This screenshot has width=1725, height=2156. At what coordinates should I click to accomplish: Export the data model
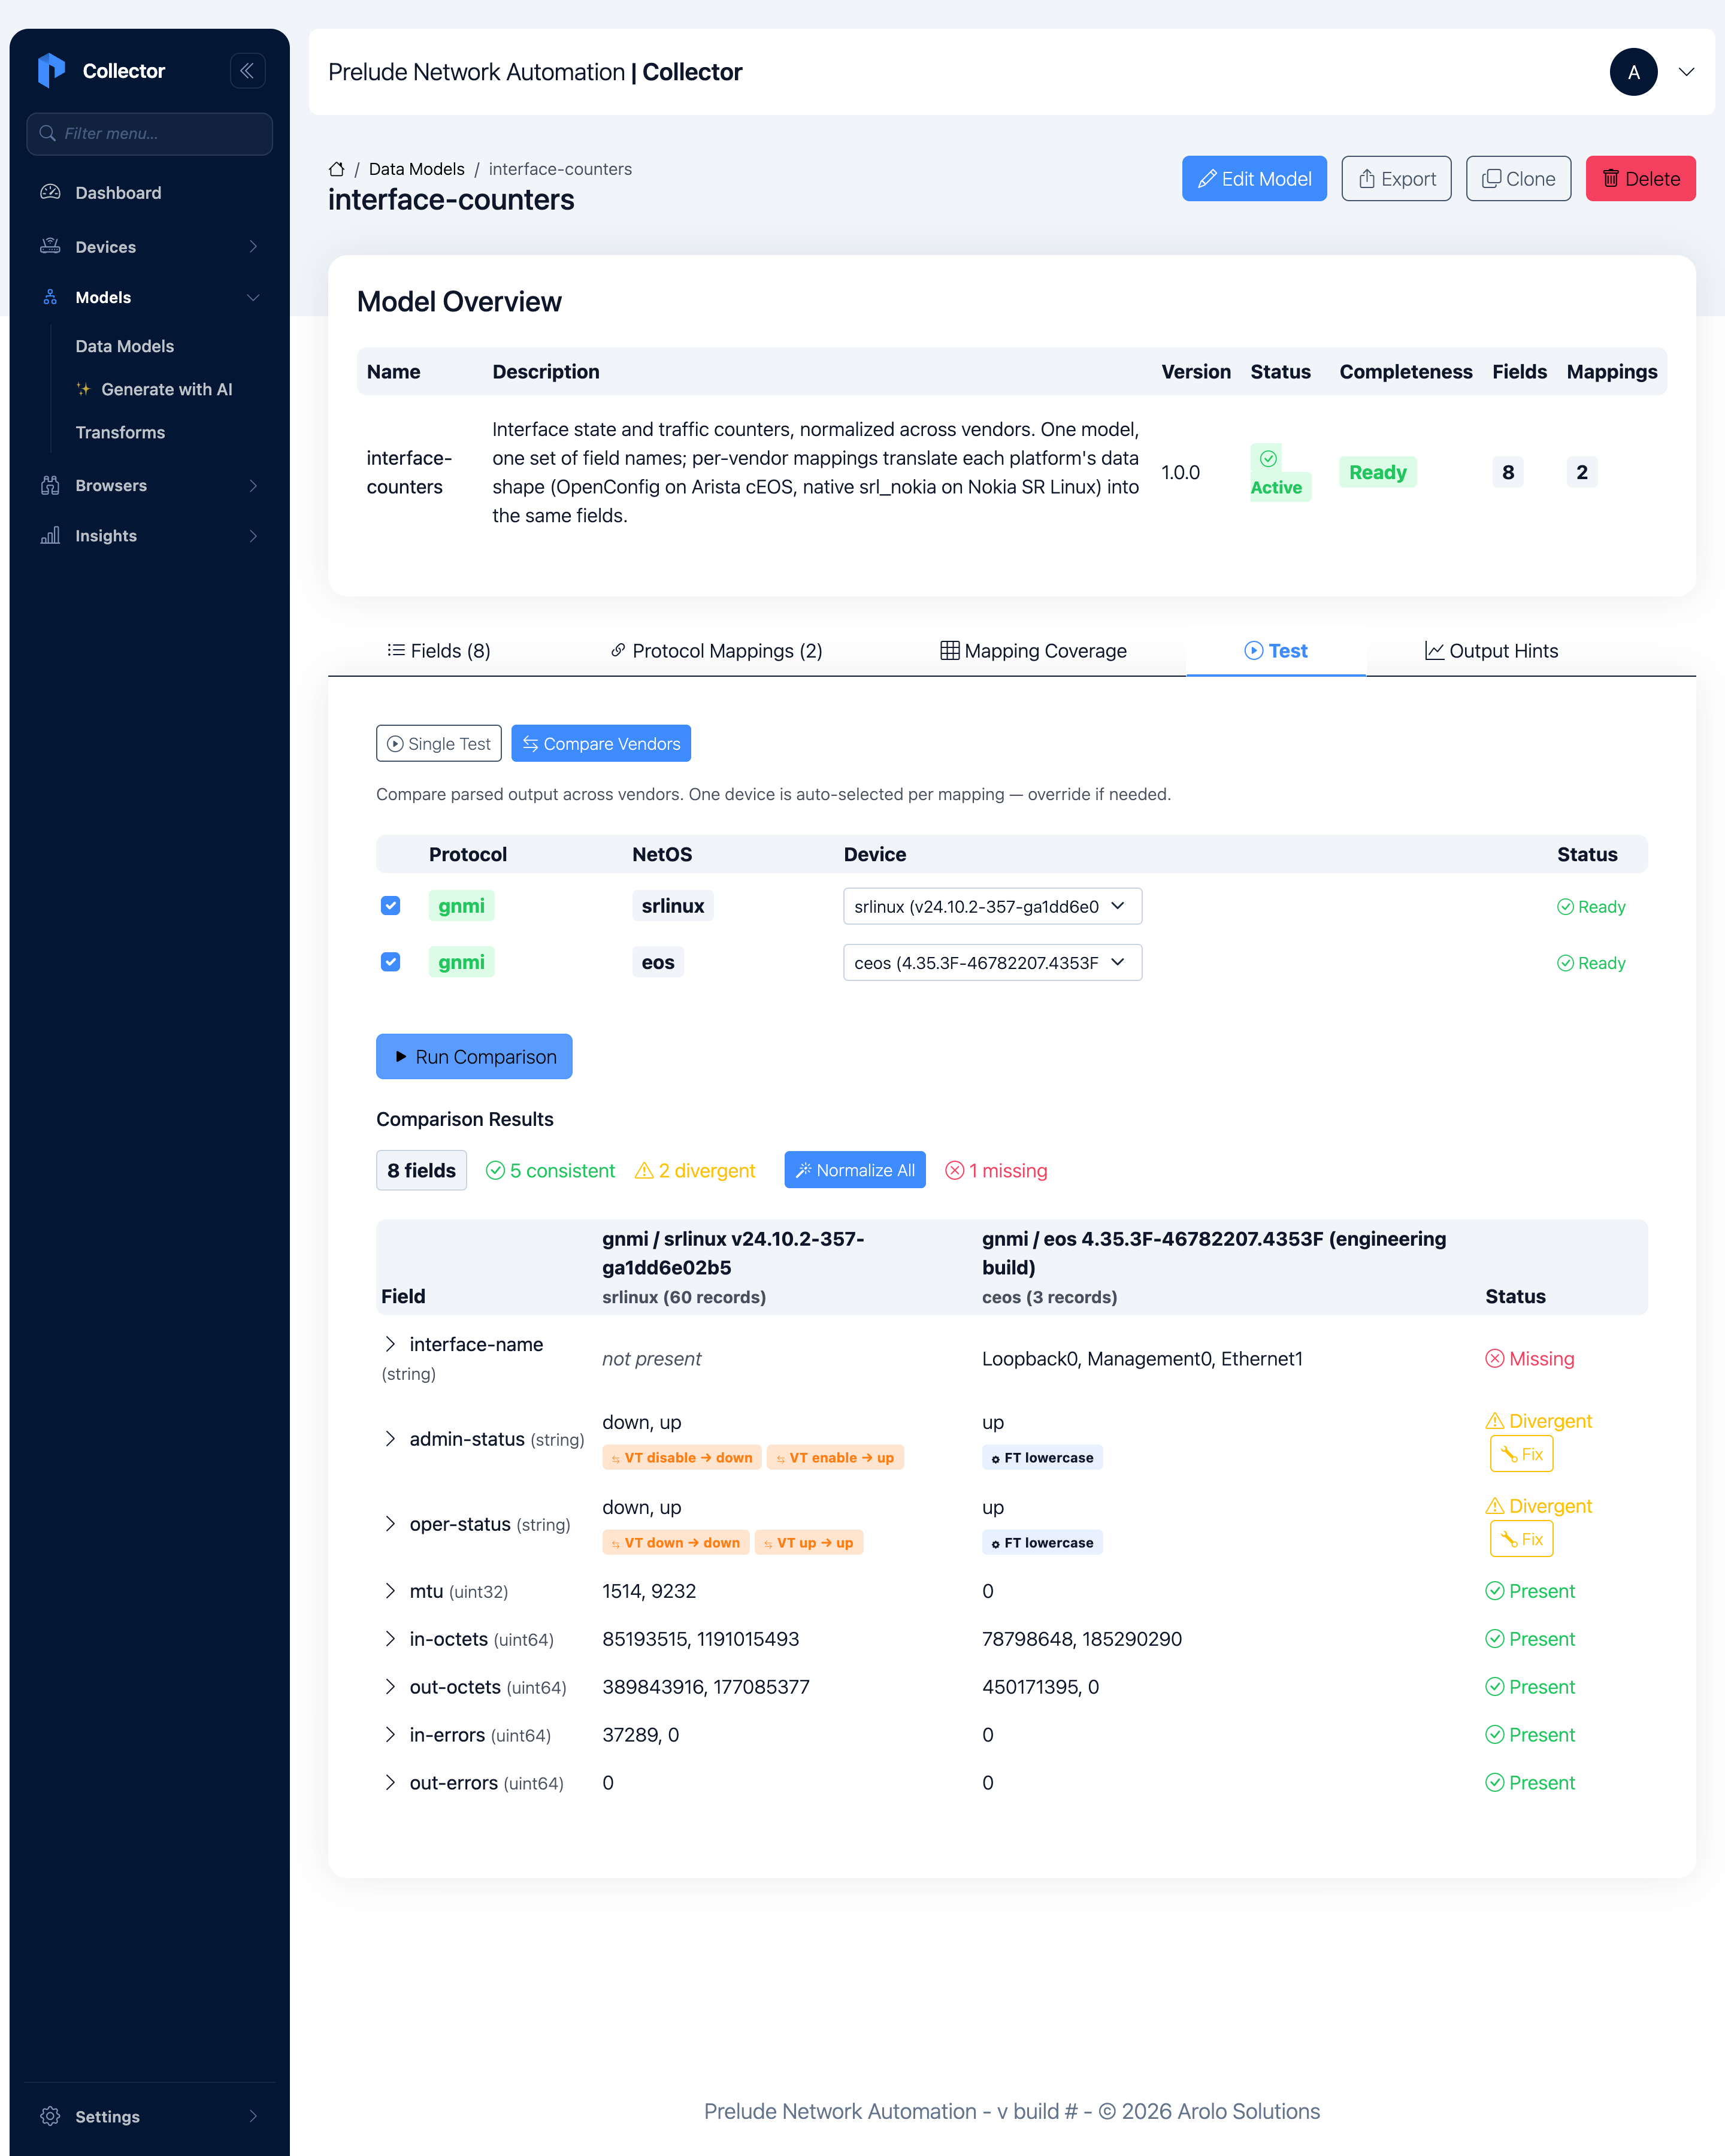(x=1396, y=179)
